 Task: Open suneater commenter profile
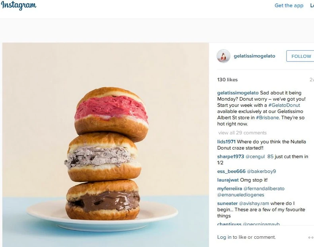227,203
